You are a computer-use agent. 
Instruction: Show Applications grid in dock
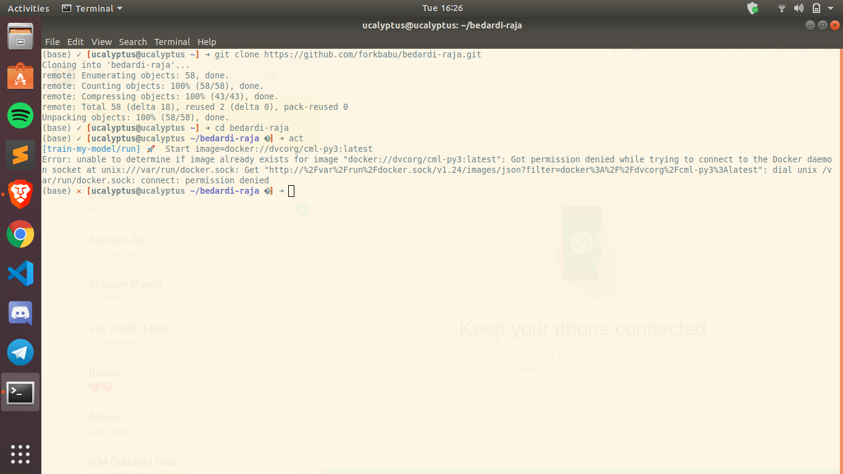coord(20,454)
